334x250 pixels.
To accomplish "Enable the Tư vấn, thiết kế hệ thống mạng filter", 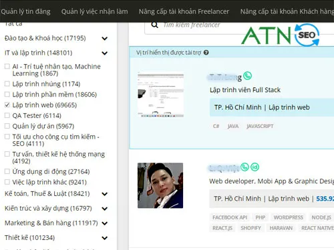I will point(7,154).
